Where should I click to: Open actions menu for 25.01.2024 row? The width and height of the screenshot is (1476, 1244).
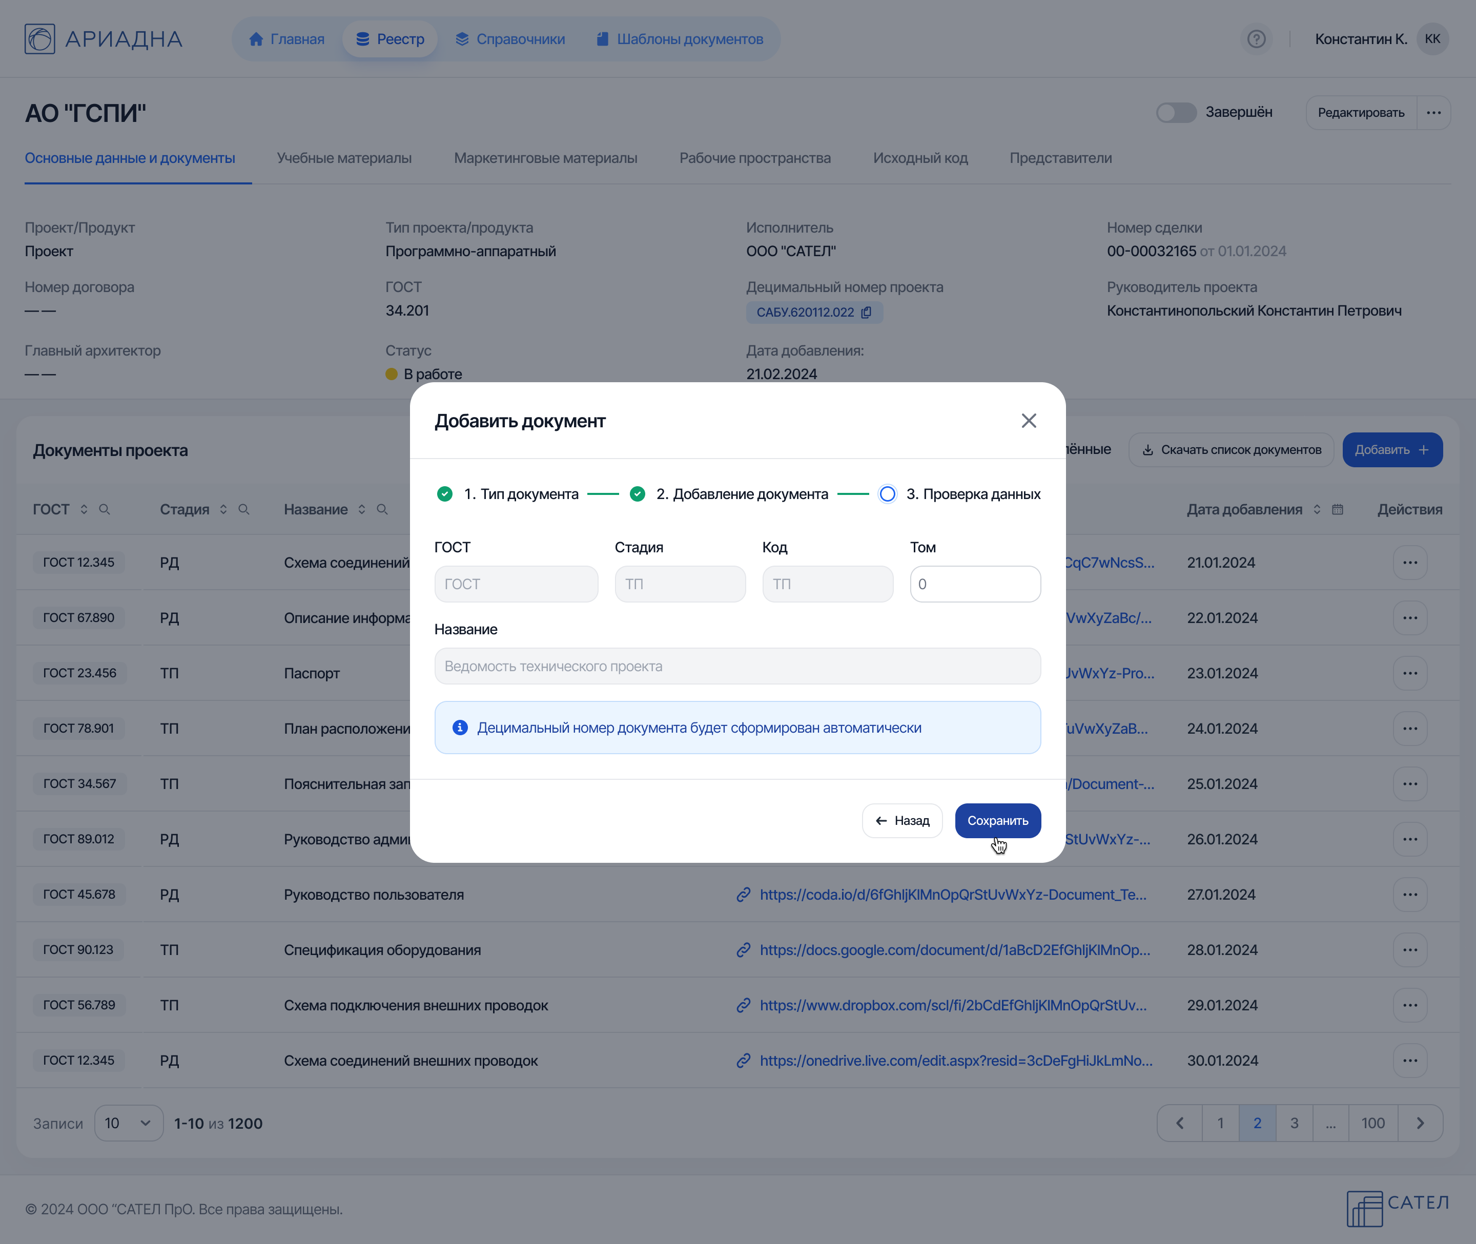pyautogui.click(x=1410, y=784)
